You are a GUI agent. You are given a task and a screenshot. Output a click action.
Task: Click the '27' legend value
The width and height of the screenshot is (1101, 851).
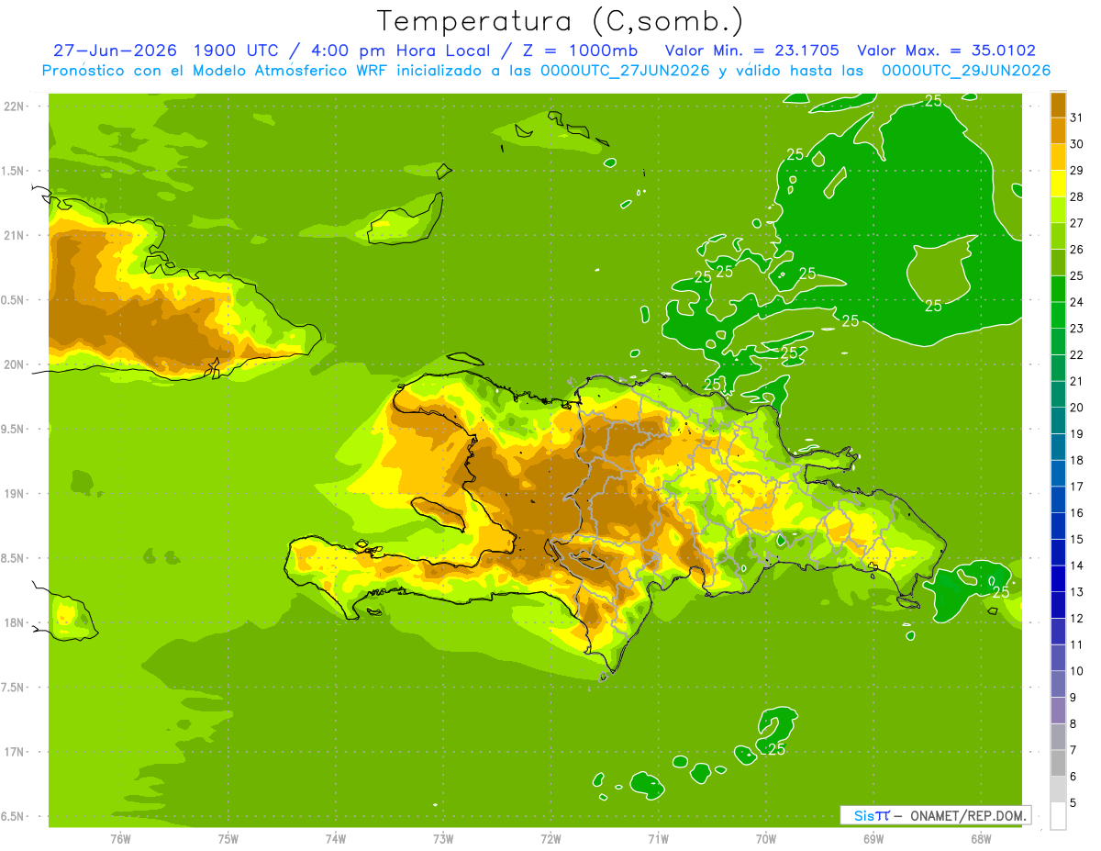coord(1076,222)
